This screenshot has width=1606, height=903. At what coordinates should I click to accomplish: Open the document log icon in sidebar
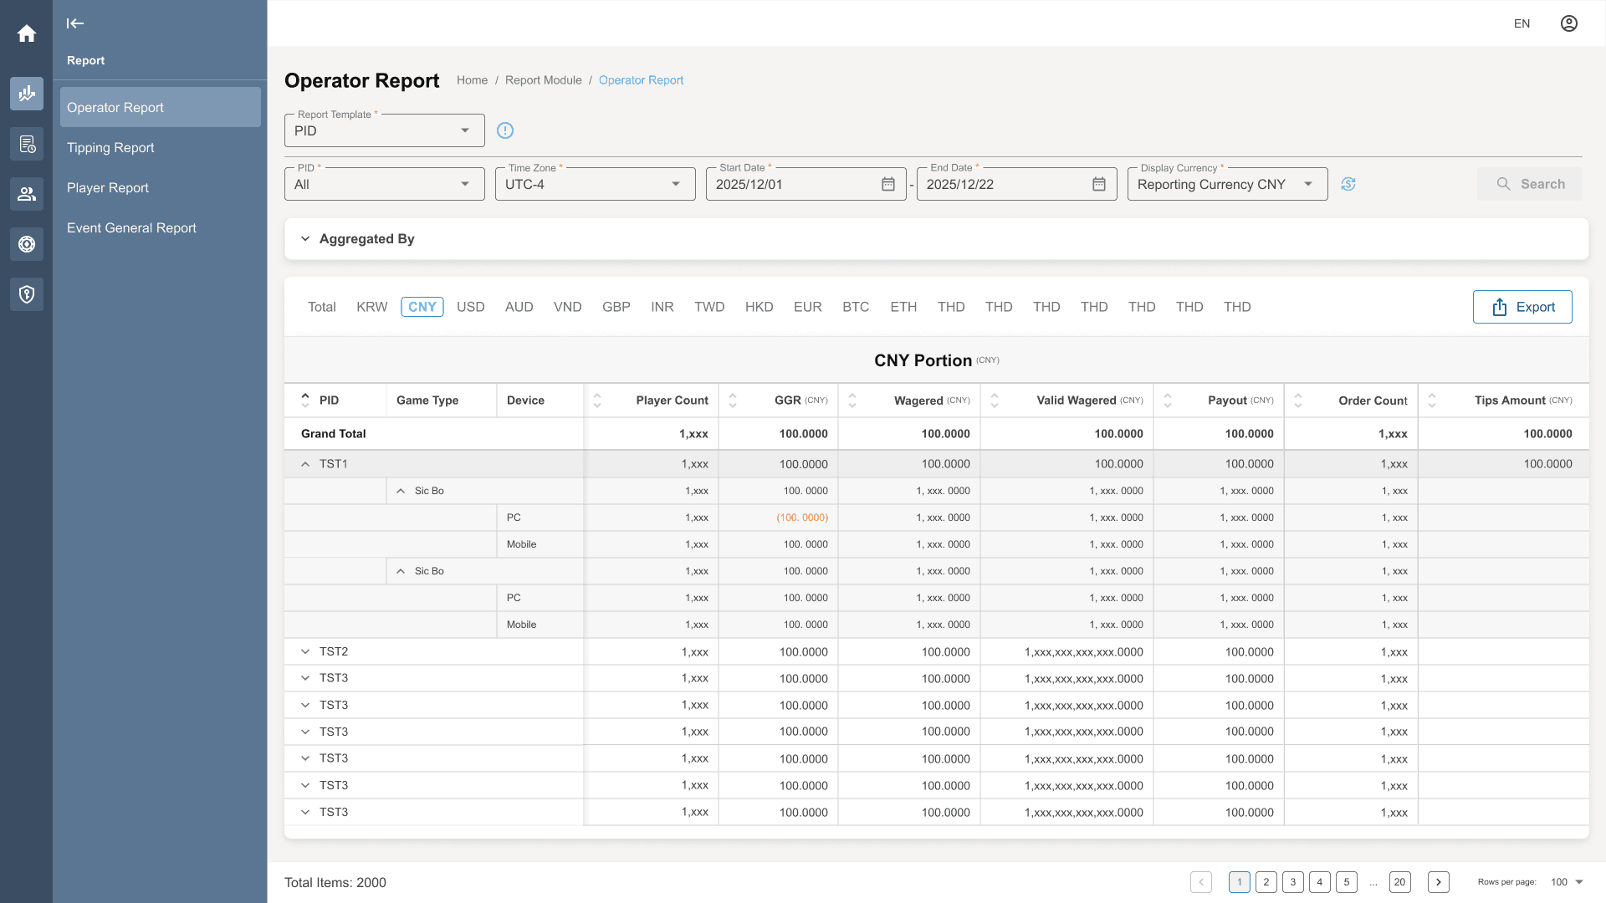(x=27, y=144)
